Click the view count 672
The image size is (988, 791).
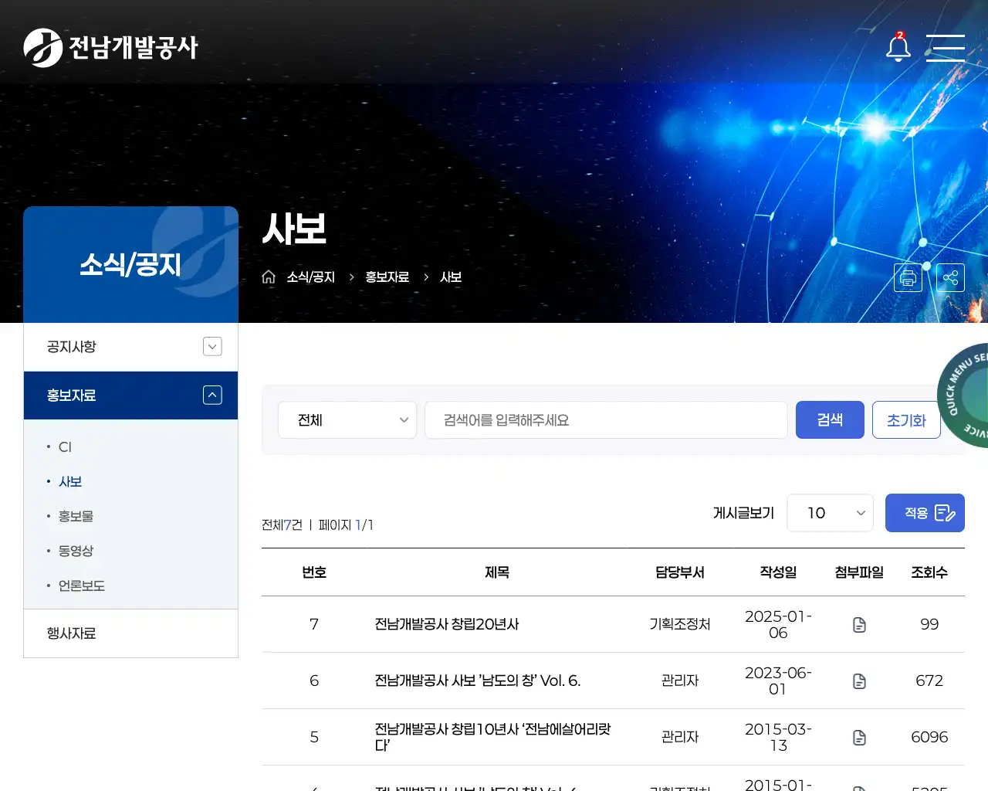click(x=929, y=681)
